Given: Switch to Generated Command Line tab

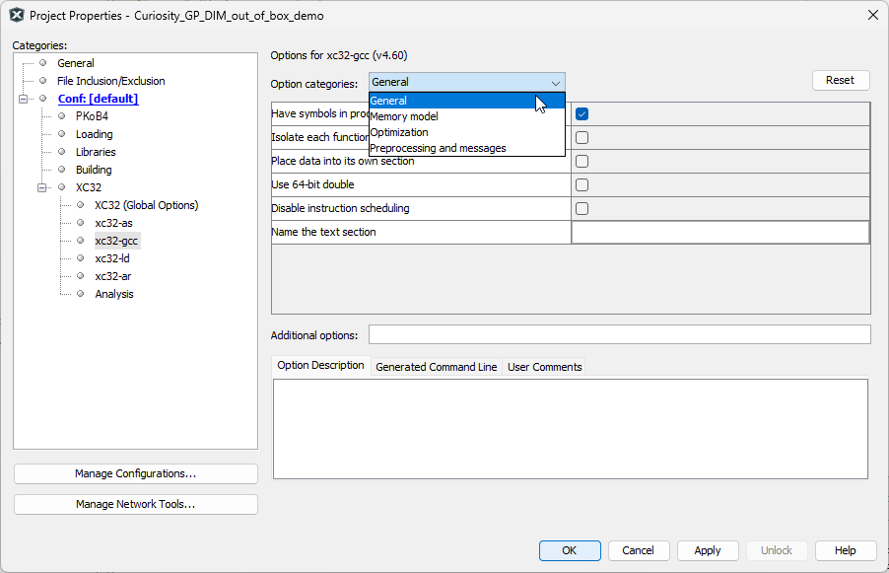Looking at the screenshot, I should [436, 367].
